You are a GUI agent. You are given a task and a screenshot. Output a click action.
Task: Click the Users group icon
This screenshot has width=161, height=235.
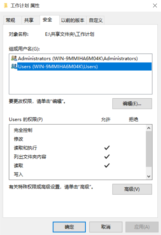point(14,67)
